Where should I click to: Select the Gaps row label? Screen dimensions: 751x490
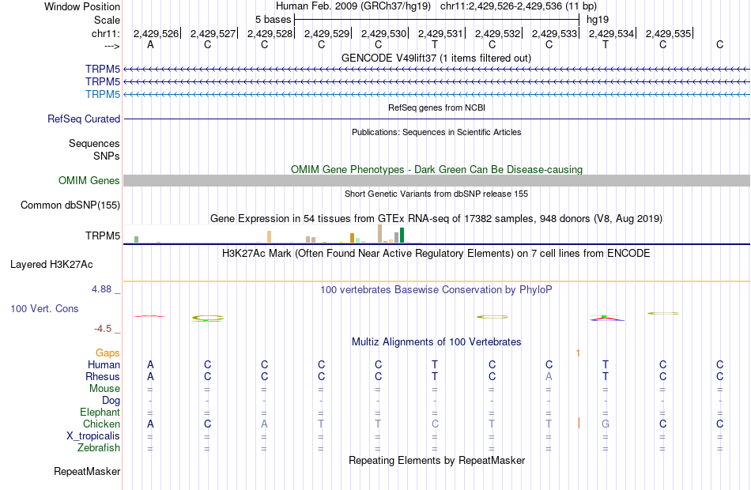click(108, 353)
